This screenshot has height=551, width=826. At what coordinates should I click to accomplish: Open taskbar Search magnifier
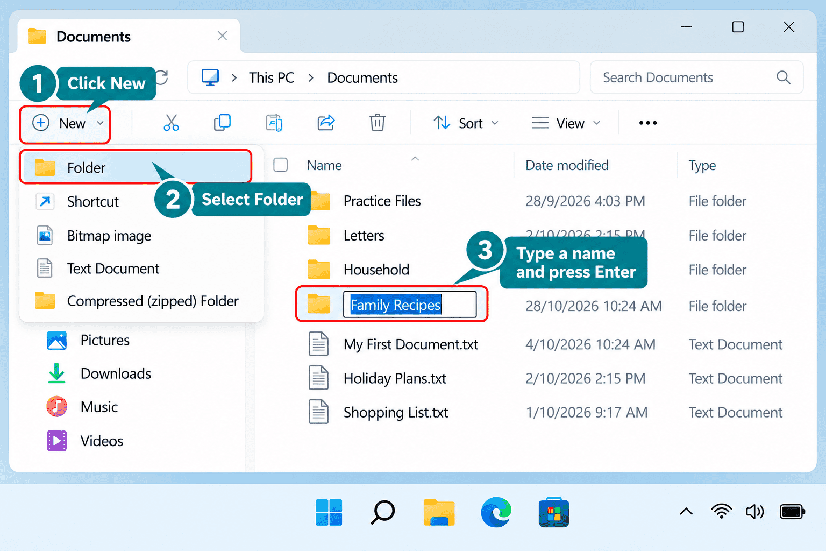[383, 512]
